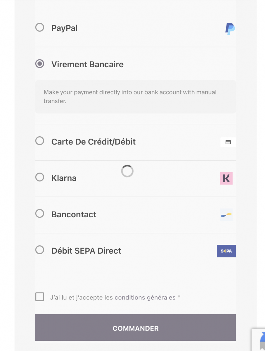Click the "J'ai lu et j'accepte" terms text
The width and height of the screenshot is (265, 351).
(x=113, y=297)
